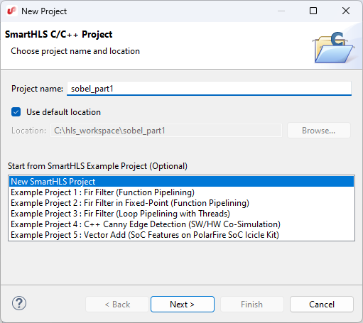The width and height of the screenshot is (363, 323).
Task: Click the SmartHLS logo in title bar
Action: point(11,11)
